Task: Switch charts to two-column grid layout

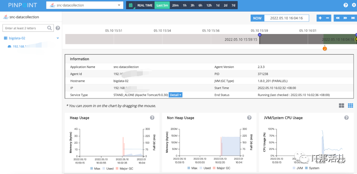Action: 341,105
